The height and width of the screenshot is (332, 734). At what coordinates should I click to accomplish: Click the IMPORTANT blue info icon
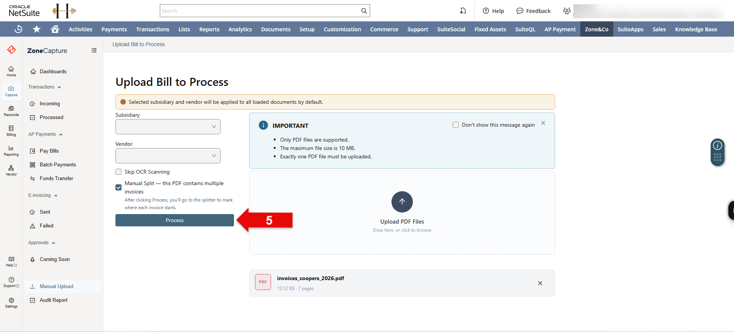point(263,125)
